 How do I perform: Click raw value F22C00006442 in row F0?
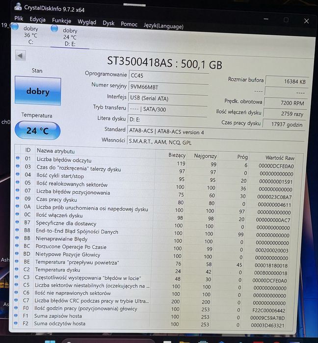point(268,310)
